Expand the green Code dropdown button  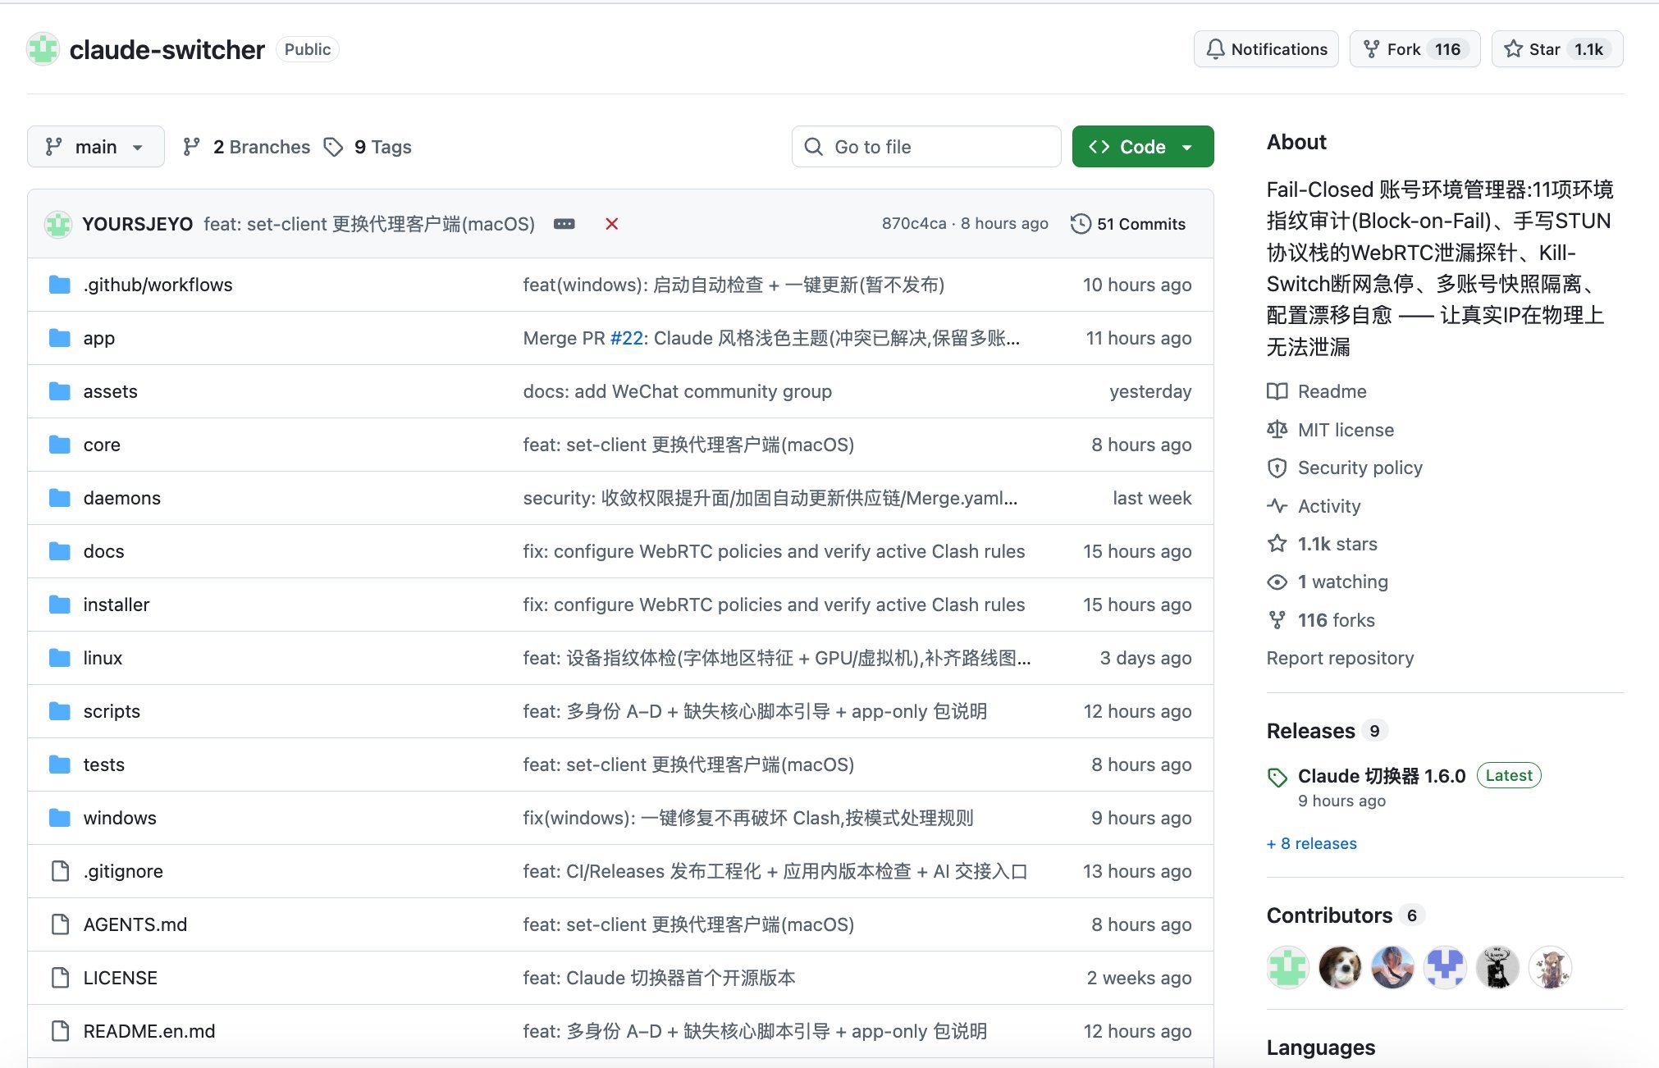click(1142, 147)
